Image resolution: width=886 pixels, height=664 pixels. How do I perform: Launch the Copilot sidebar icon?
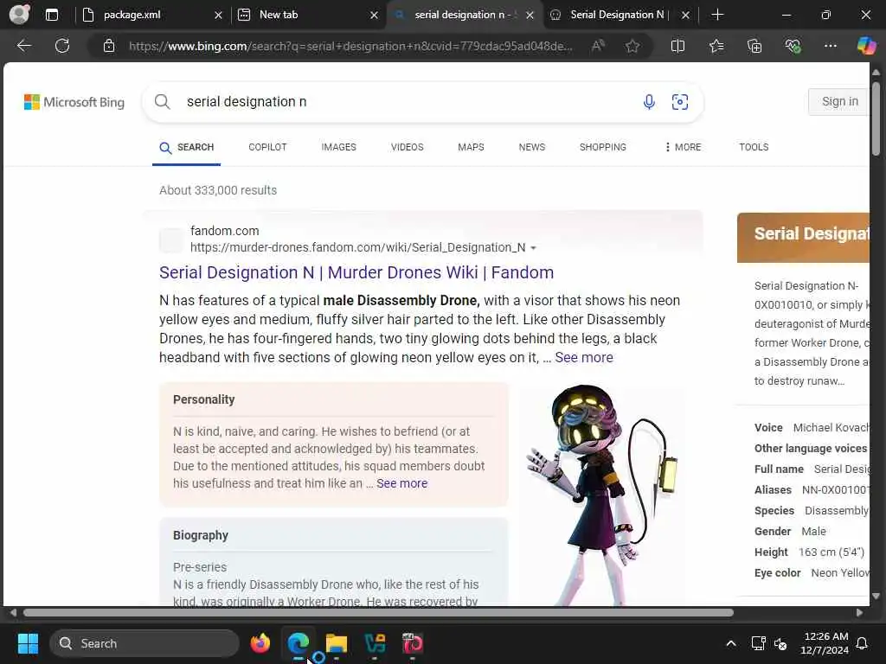point(867,46)
